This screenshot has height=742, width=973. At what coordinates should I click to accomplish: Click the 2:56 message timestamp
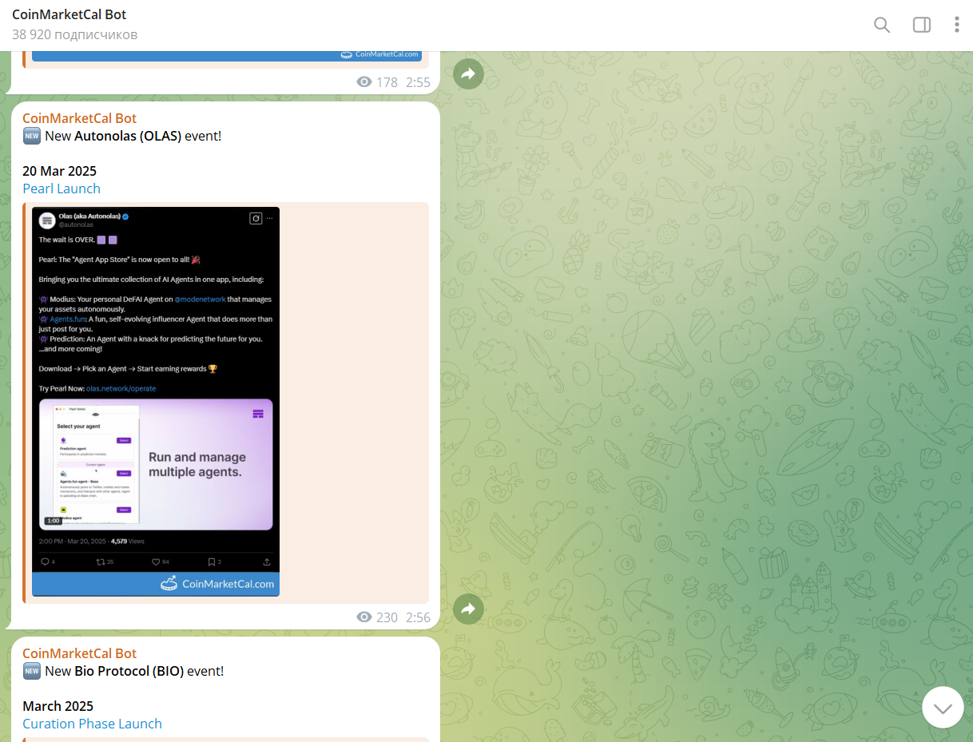418,617
